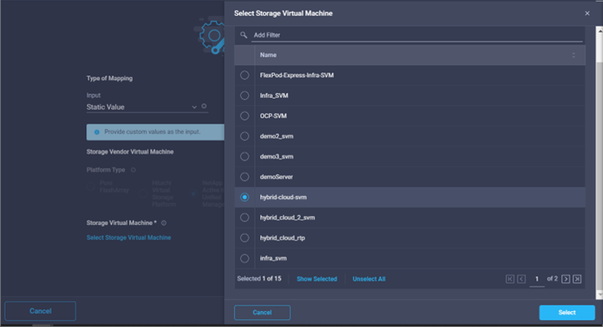Click the info icon in the custom values banner

tap(97, 132)
